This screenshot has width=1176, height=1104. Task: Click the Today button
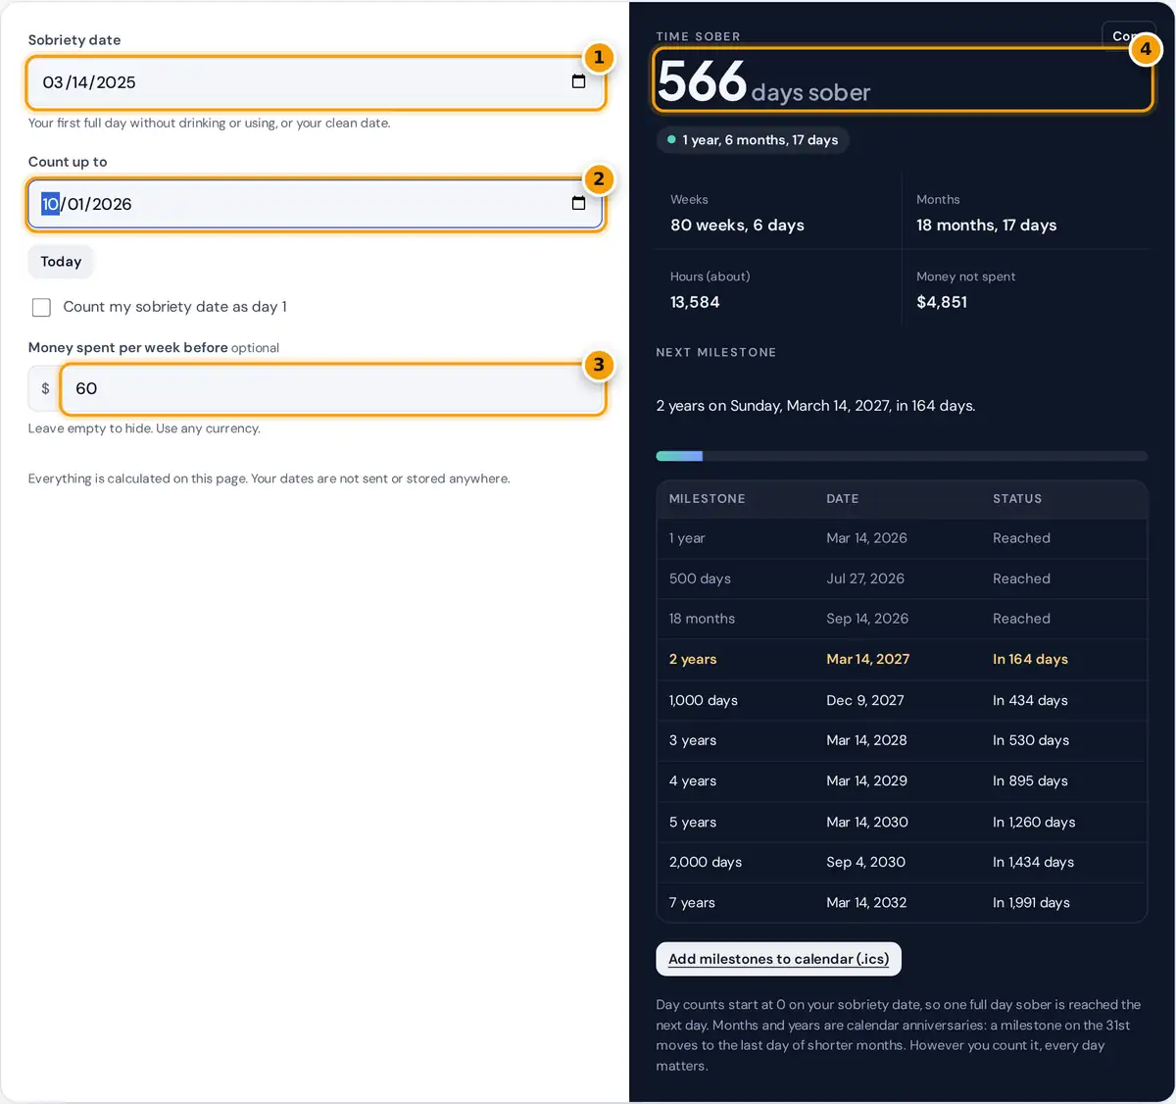click(61, 262)
